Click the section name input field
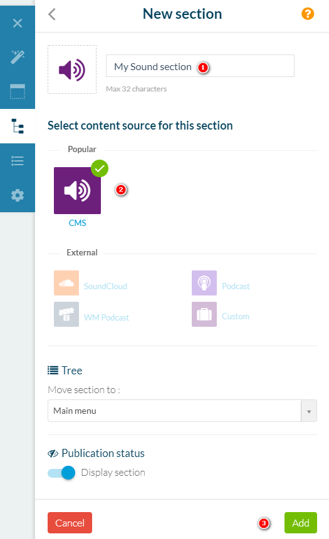The height and width of the screenshot is (539, 329). point(200,66)
